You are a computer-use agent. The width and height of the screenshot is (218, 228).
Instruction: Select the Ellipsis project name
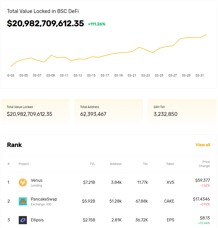pyautogui.click(x=37, y=220)
